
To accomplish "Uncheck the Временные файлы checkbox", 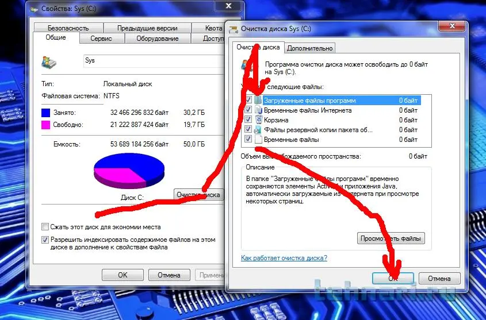I will tap(248, 139).
